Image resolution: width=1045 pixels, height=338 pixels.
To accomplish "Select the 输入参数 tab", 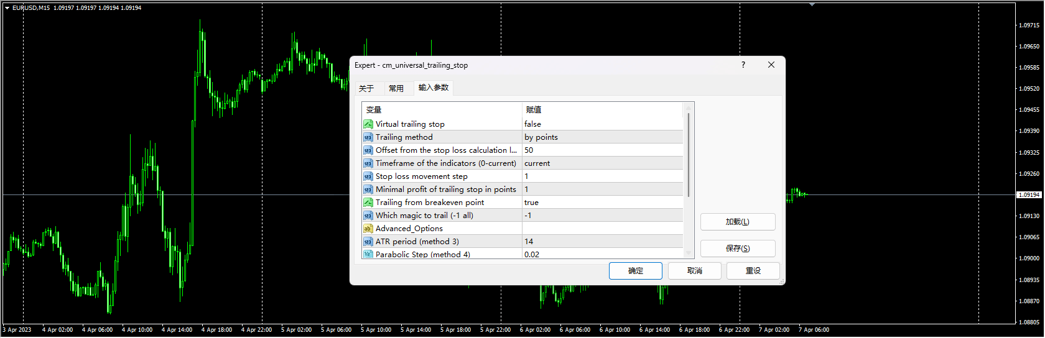I will click(434, 88).
